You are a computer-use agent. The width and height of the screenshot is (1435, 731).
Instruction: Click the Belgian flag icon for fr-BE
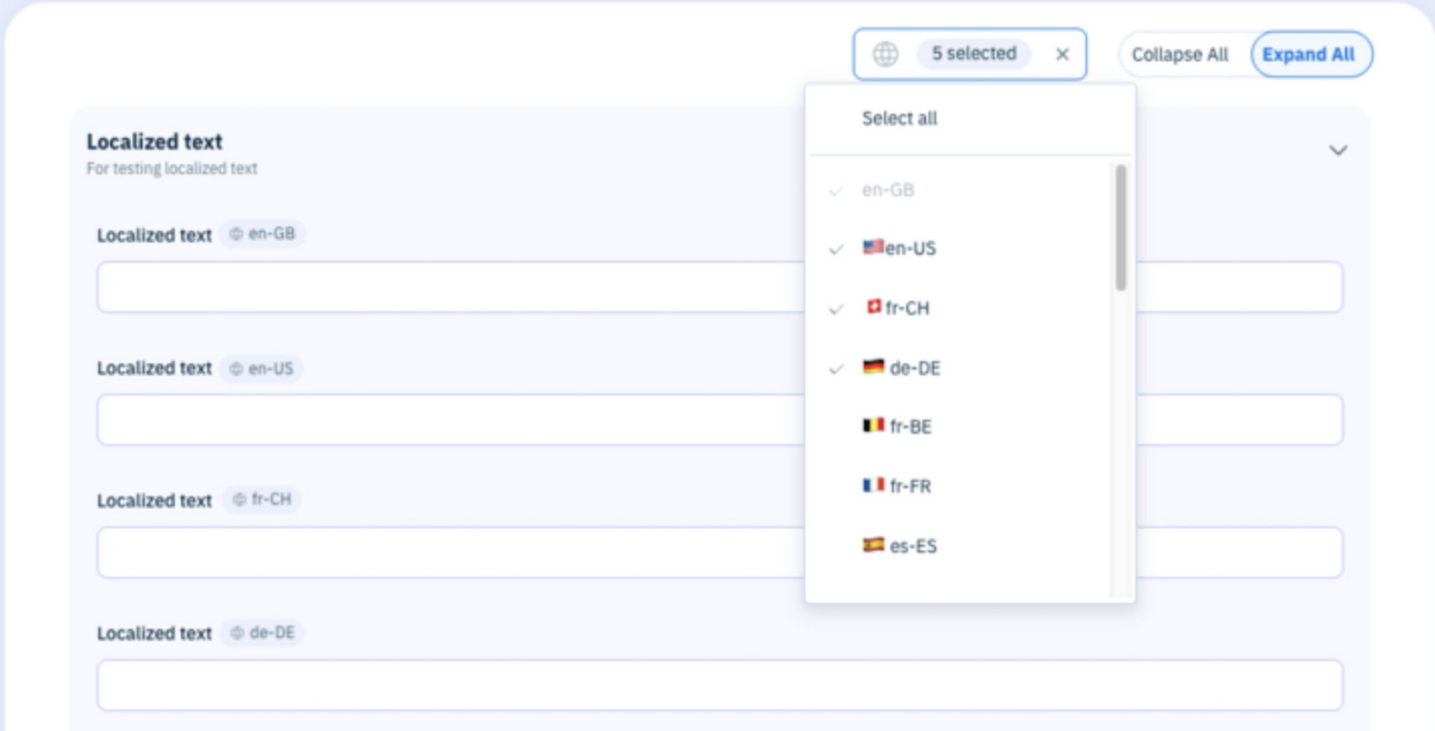873,425
